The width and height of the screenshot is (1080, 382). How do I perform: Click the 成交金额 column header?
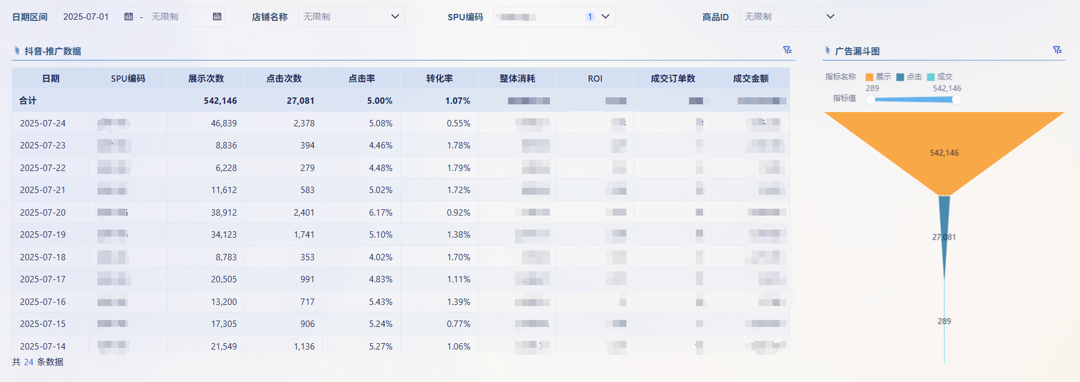tap(751, 78)
